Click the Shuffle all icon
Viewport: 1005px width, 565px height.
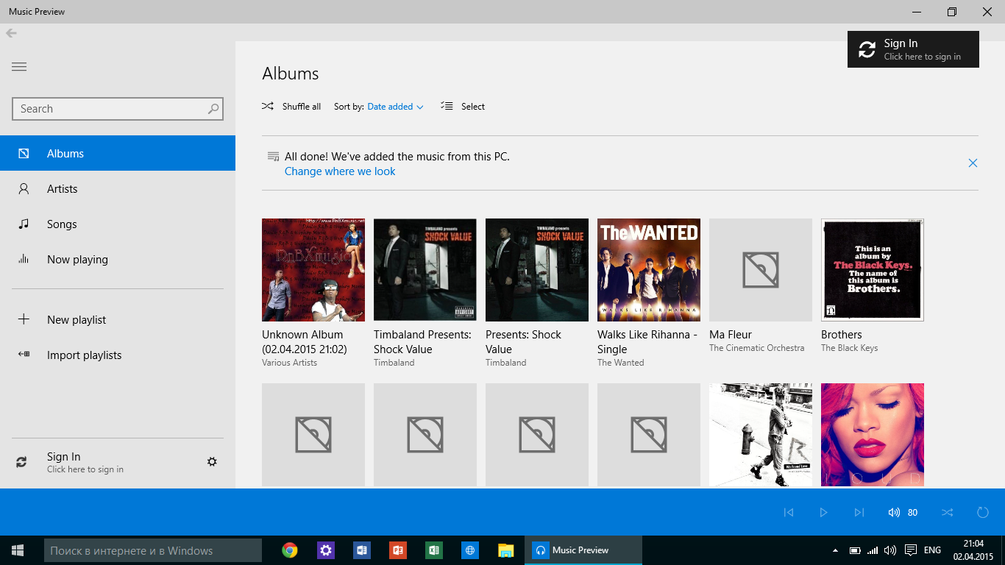click(x=268, y=107)
